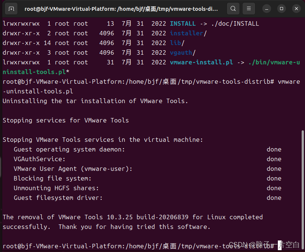Close the terminal window

click(296, 8)
